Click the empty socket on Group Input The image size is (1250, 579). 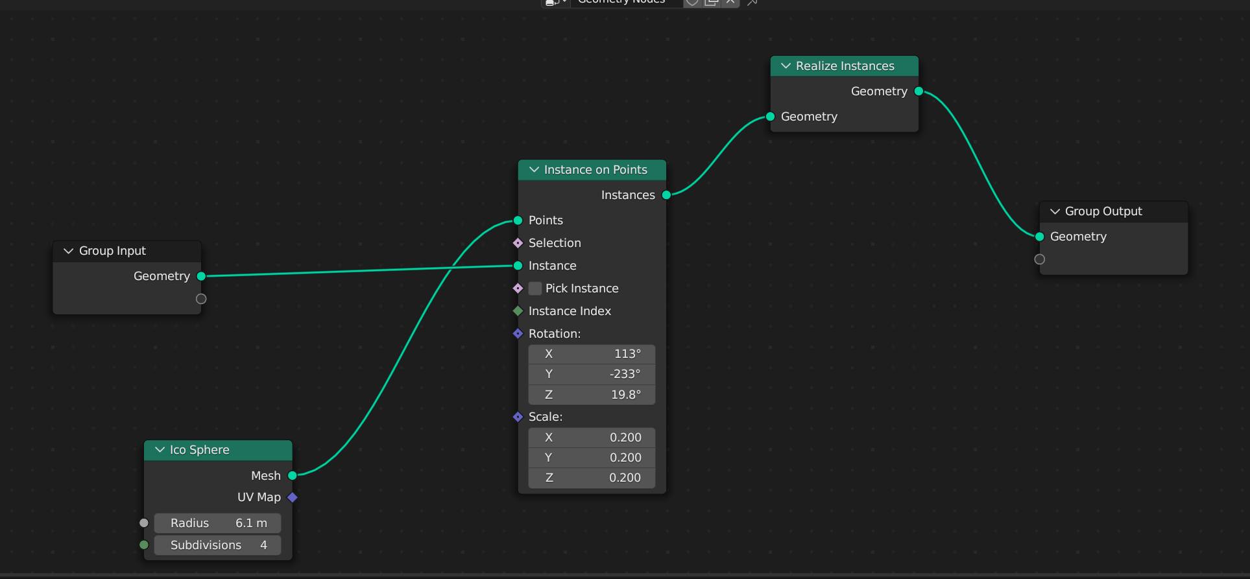tap(201, 299)
